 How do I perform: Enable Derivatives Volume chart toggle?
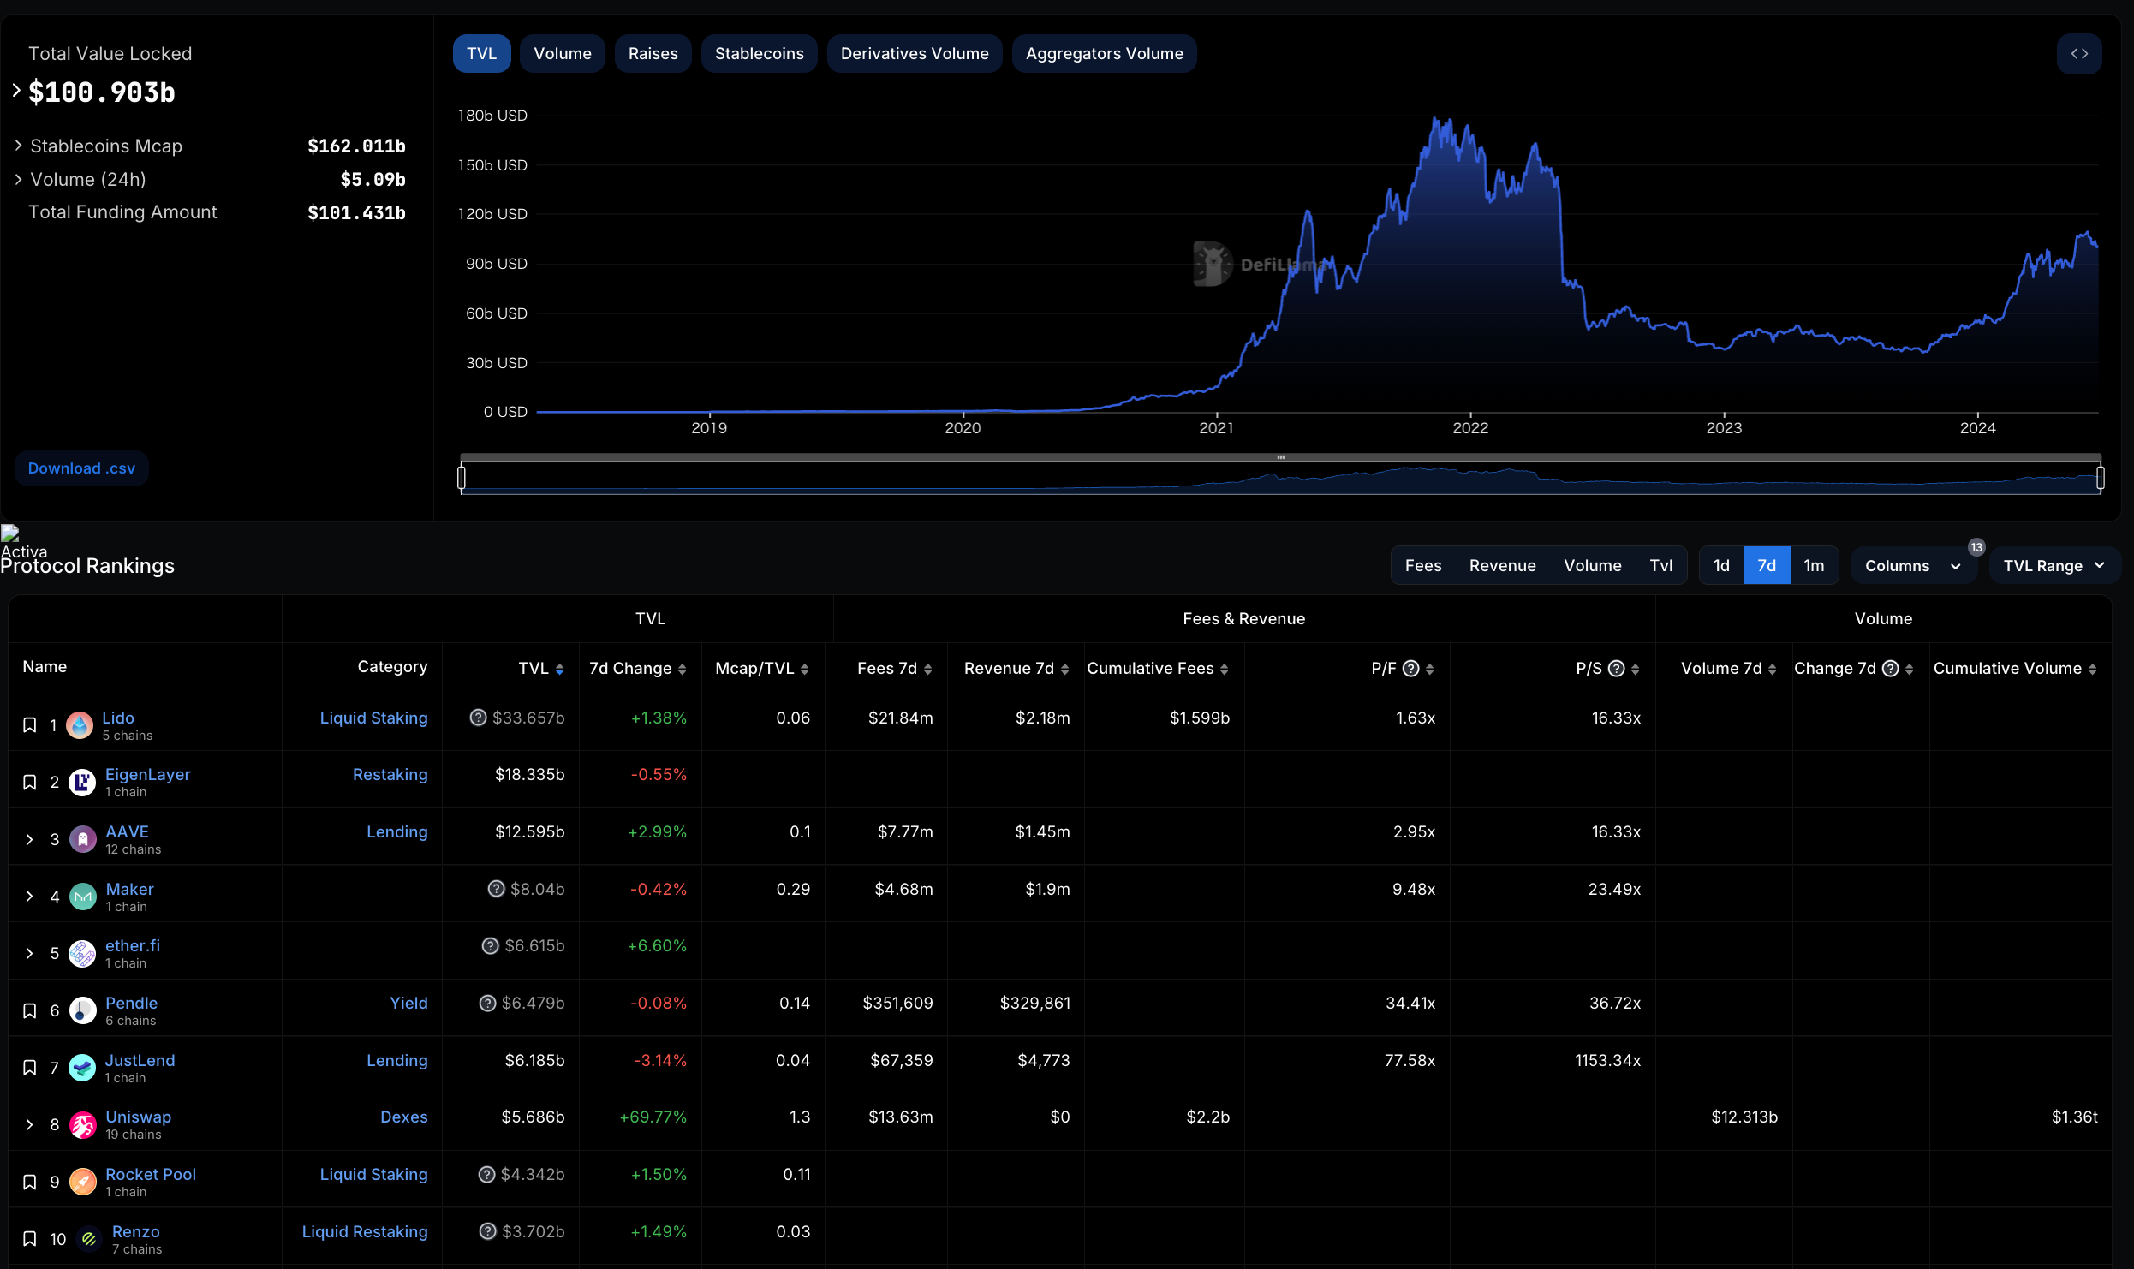(x=914, y=54)
